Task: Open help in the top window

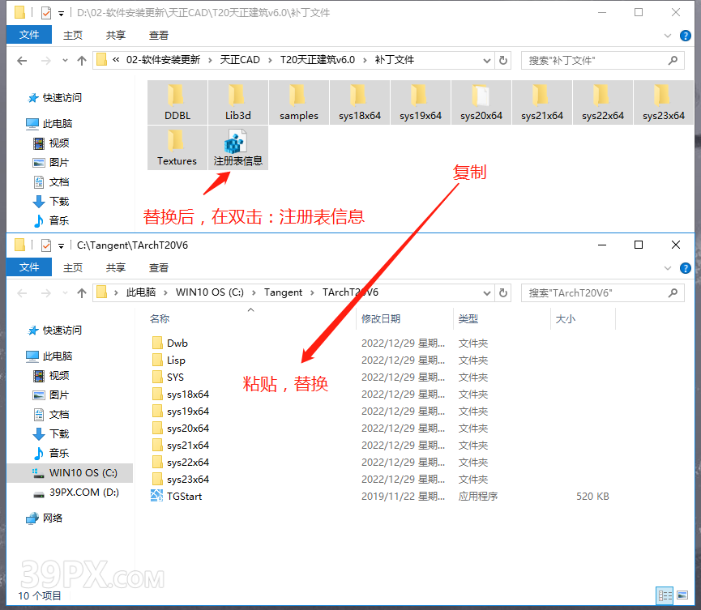Action: (x=685, y=36)
